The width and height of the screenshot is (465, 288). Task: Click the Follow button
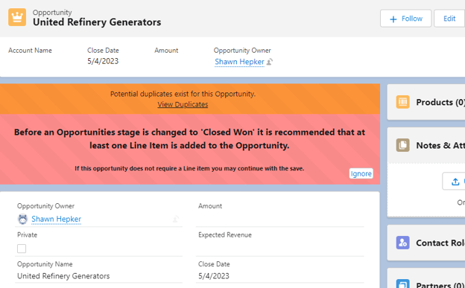pos(405,19)
